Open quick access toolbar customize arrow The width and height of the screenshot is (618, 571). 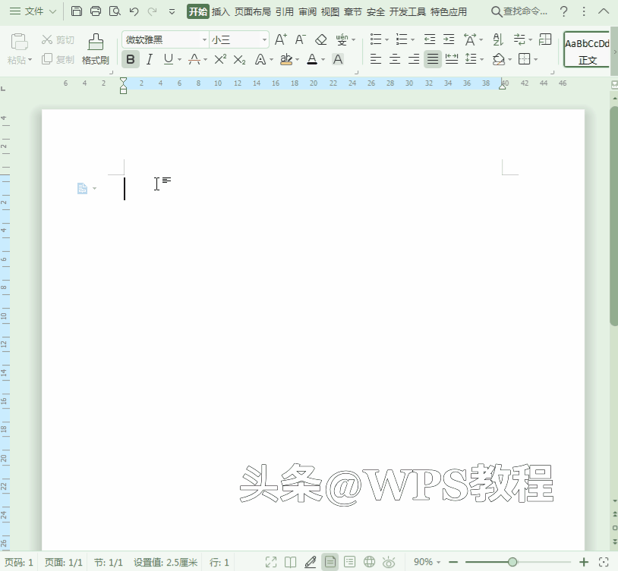[x=172, y=12]
